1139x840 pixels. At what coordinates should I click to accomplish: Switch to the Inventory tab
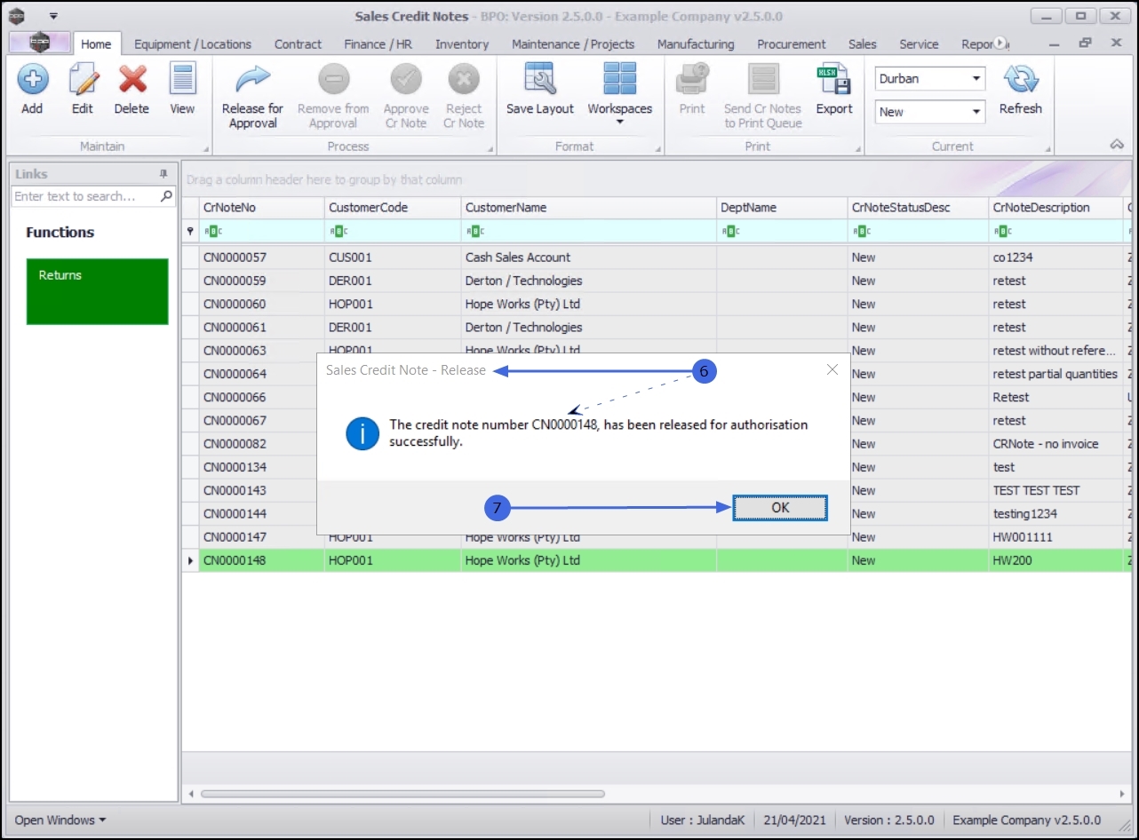461,44
